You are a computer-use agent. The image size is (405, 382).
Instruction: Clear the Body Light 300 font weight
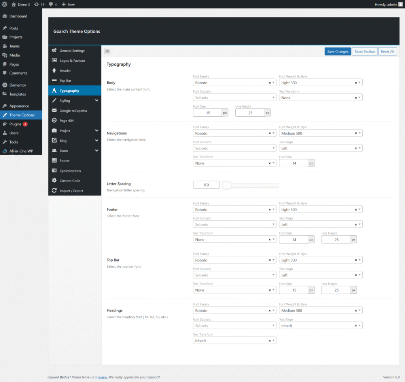tap(356, 83)
